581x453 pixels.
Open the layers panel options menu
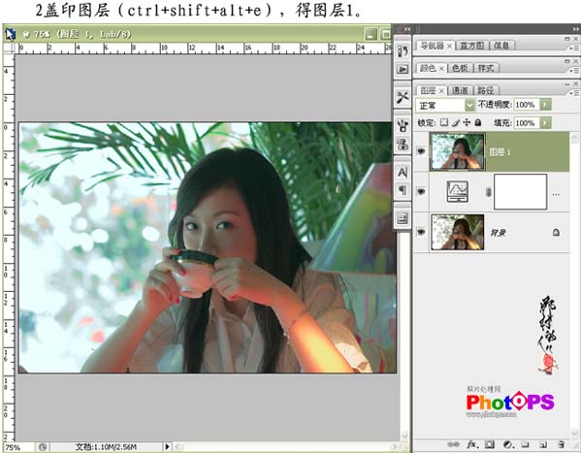tap(574, 93)
